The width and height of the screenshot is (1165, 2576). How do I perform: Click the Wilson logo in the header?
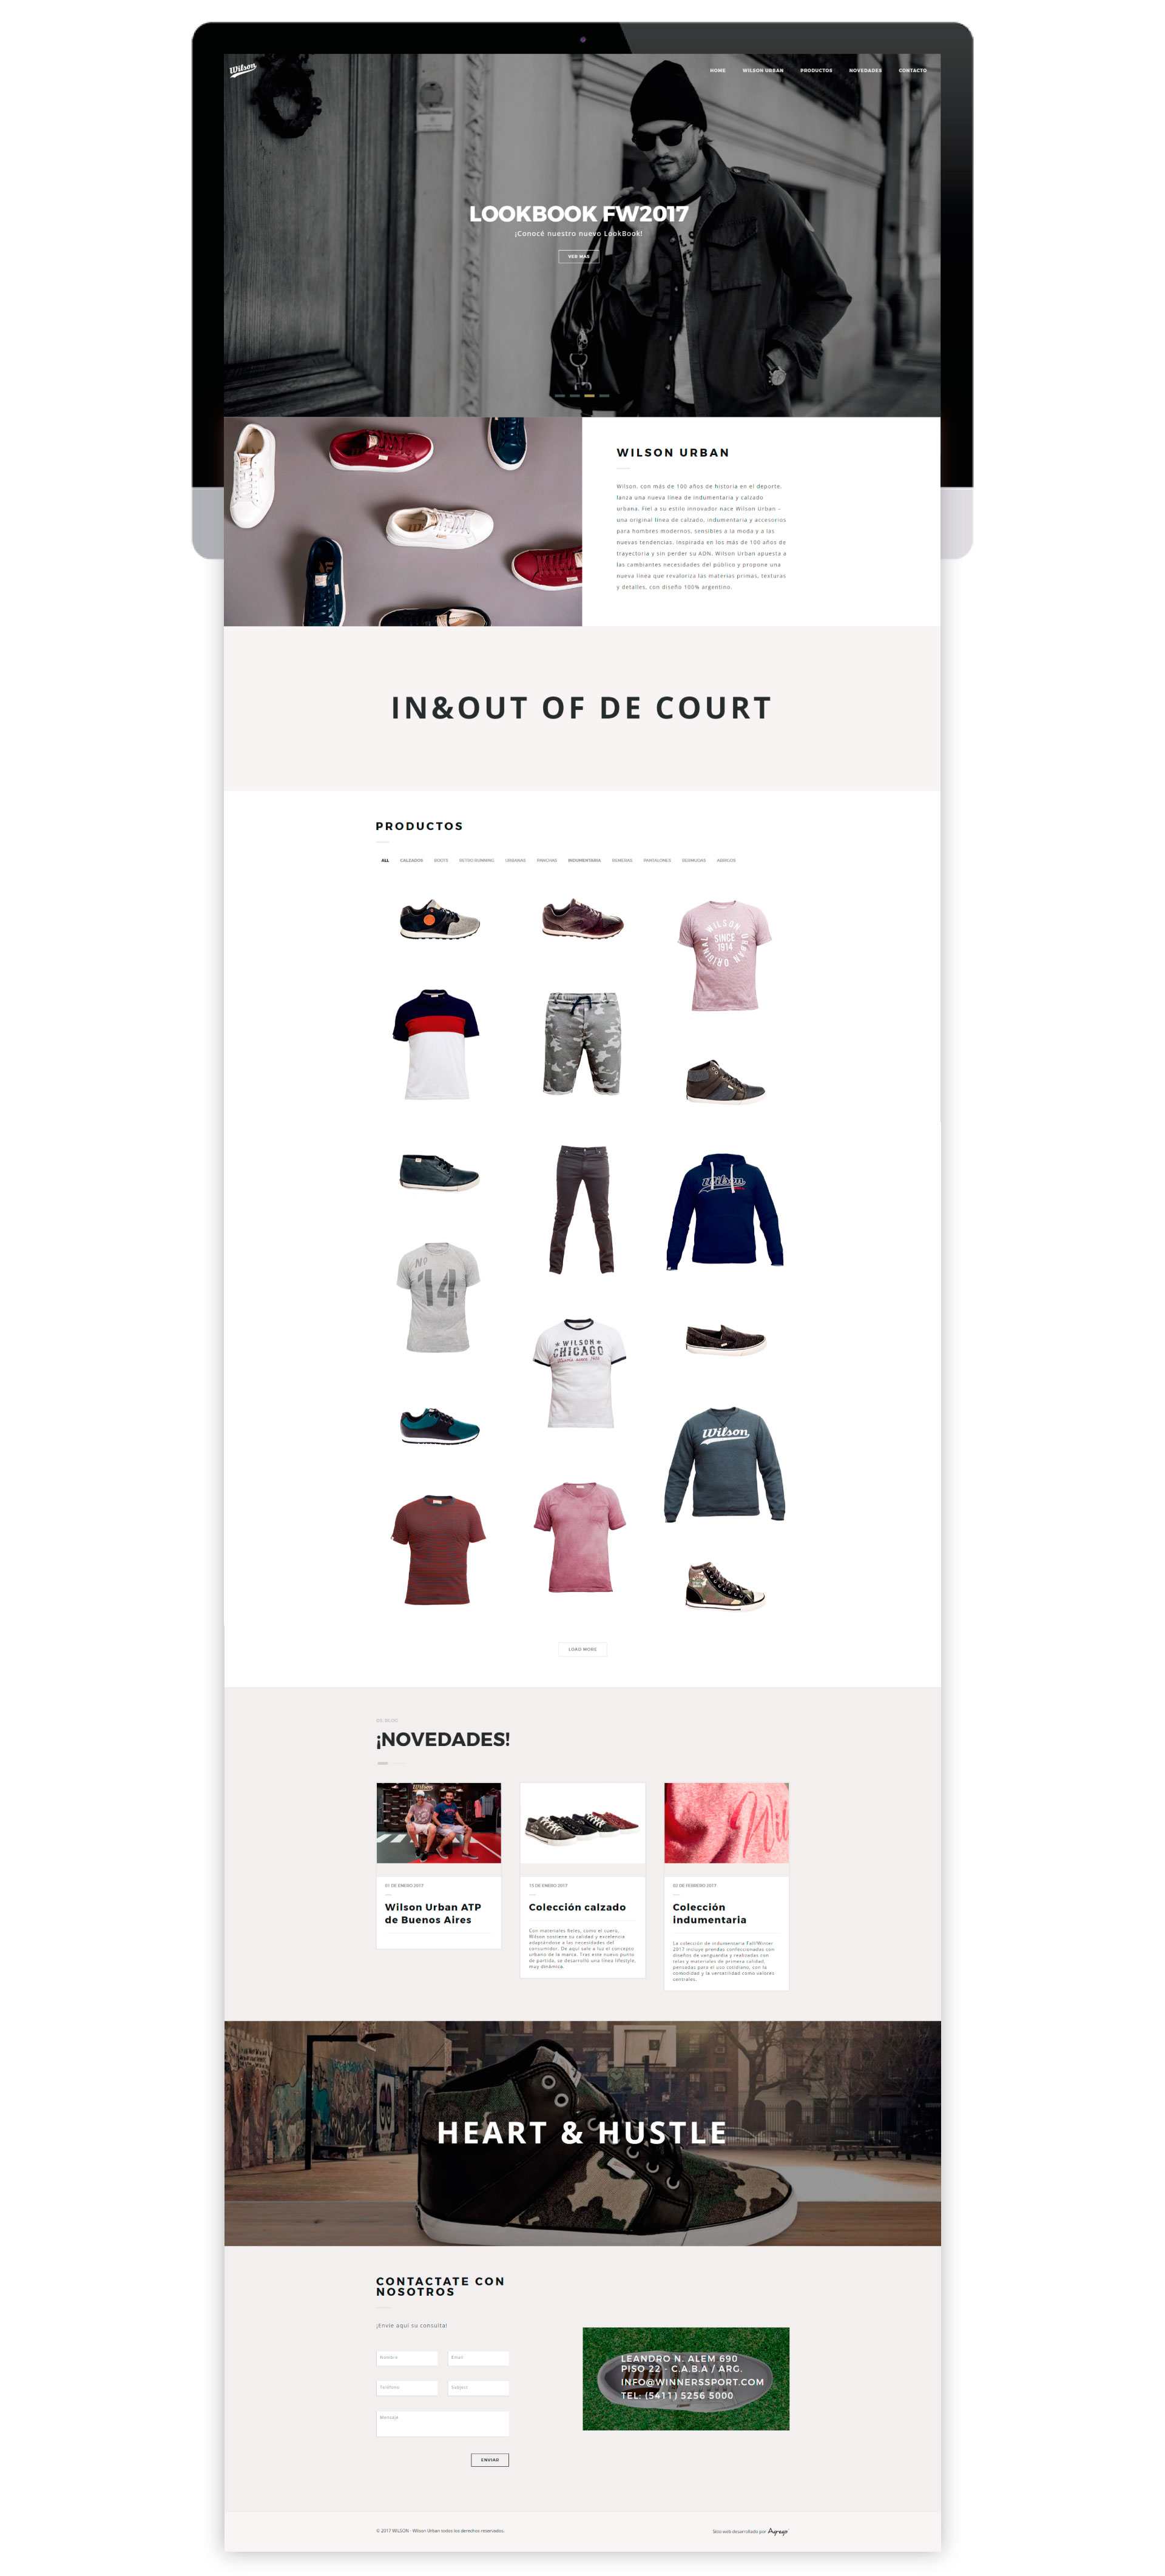243,69
